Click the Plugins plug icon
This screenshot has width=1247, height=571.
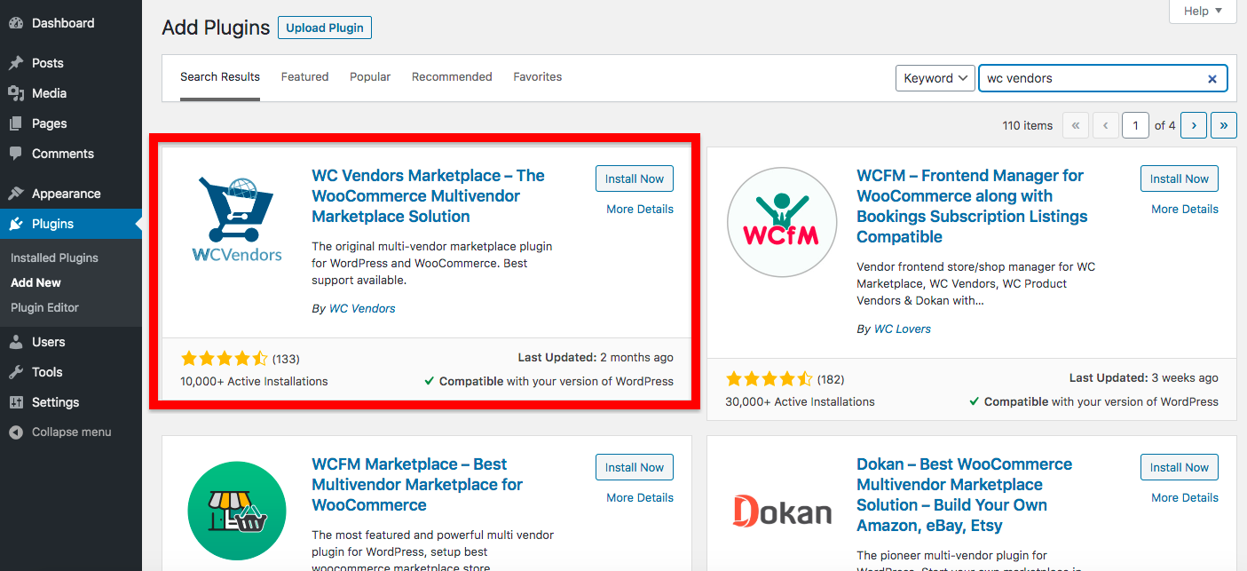(16, 224)
